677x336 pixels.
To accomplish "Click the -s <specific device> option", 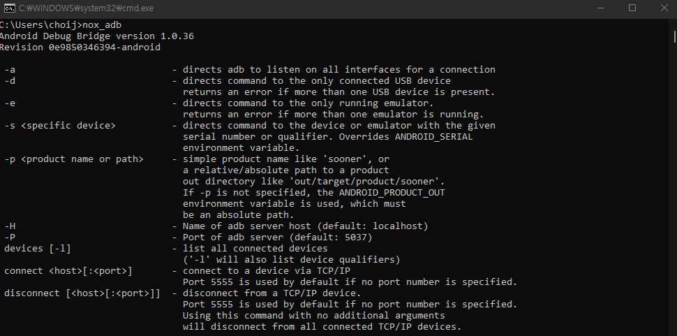I will [x=59, y=126].
